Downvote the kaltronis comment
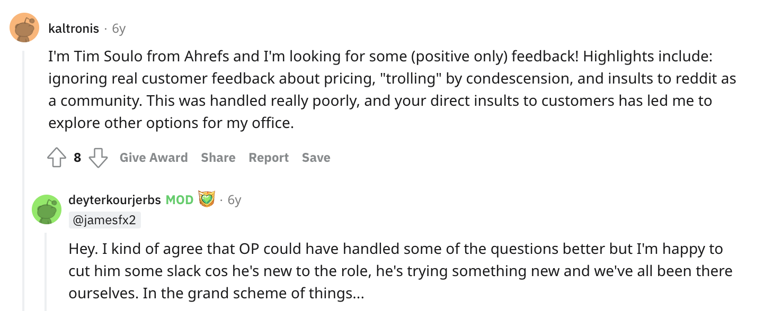 click(97, 158)
